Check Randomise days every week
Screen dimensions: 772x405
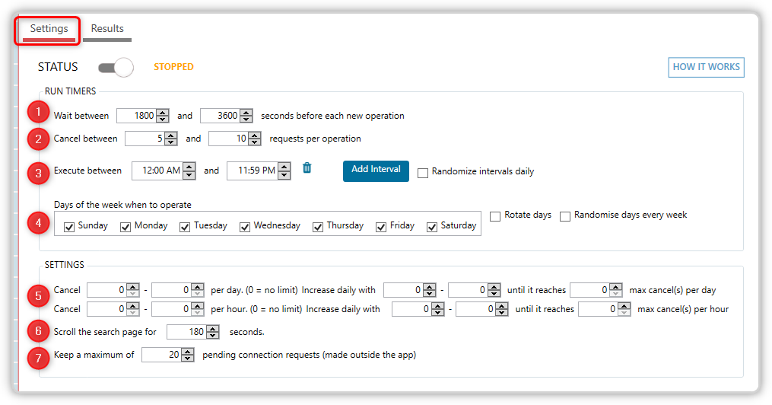pos(565,216)
